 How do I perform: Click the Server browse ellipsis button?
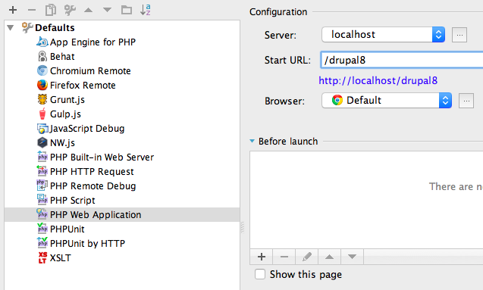(459, 35)
